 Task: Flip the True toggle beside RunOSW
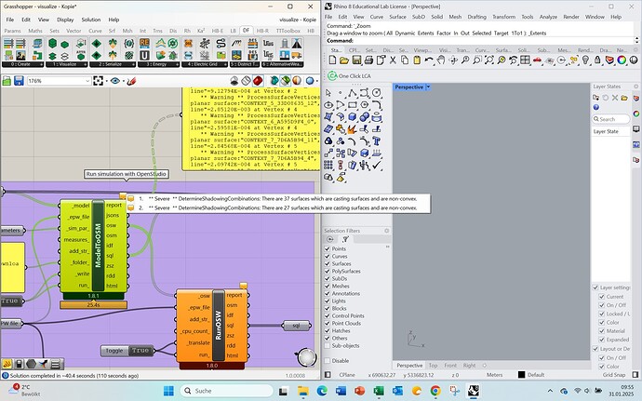tap(140, 351)
